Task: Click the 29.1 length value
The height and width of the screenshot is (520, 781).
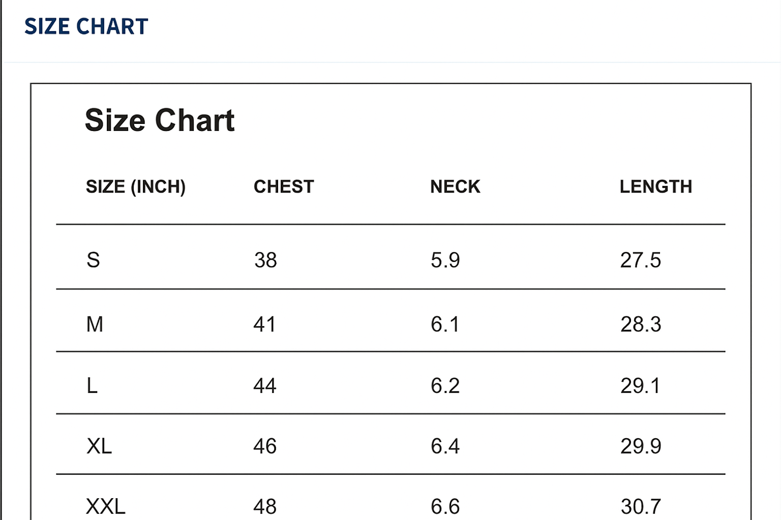Action: pos(640,386)
